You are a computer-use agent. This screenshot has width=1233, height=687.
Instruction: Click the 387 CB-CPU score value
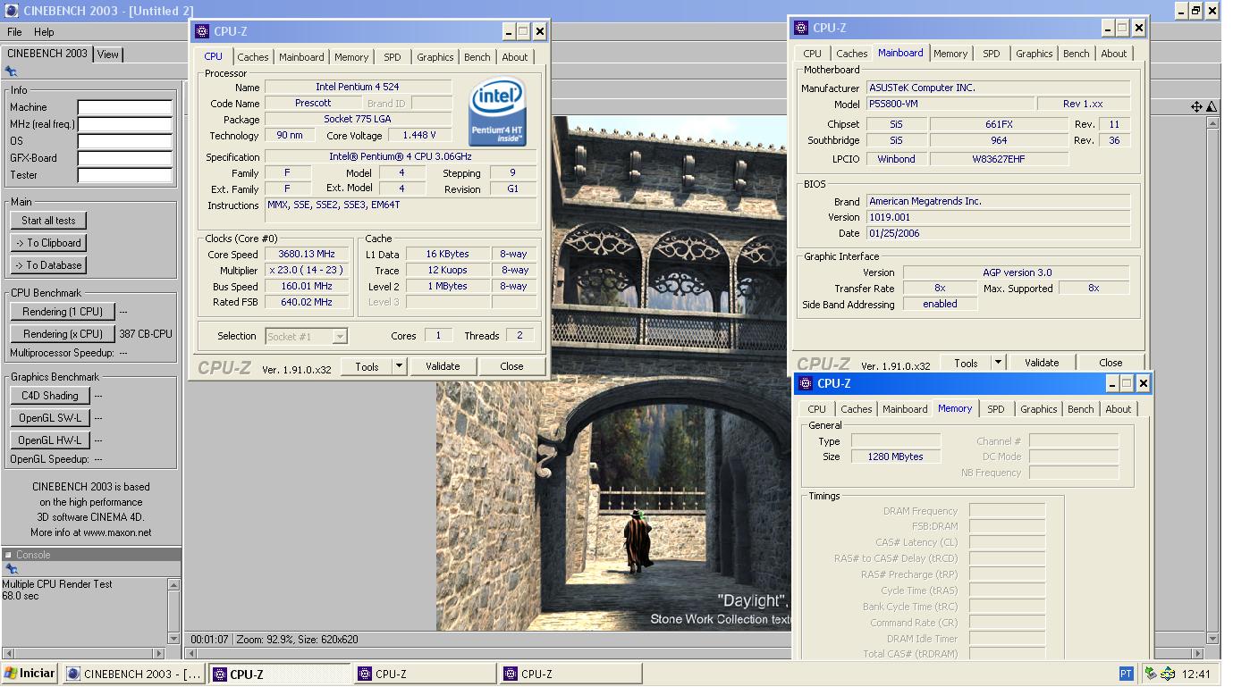(x=146, y=334)
